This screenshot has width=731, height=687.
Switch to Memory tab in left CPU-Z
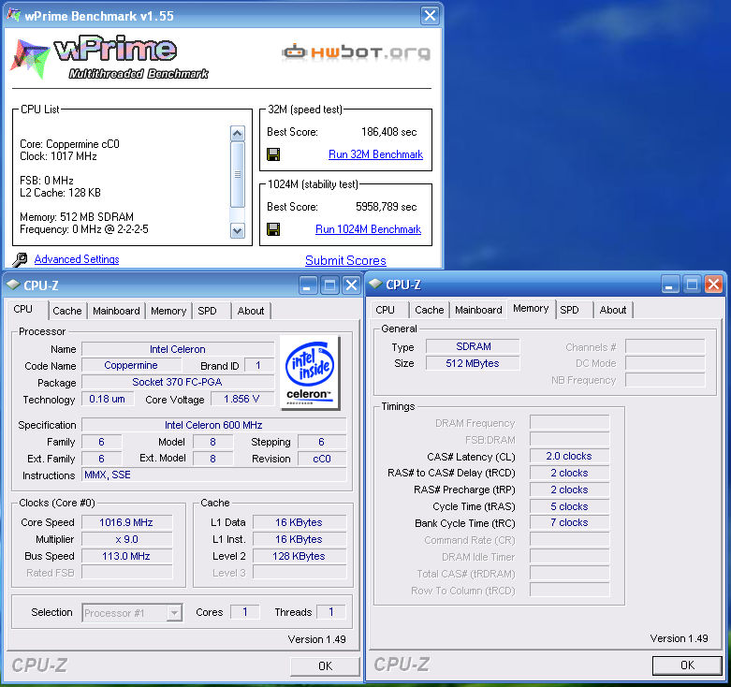168,311
